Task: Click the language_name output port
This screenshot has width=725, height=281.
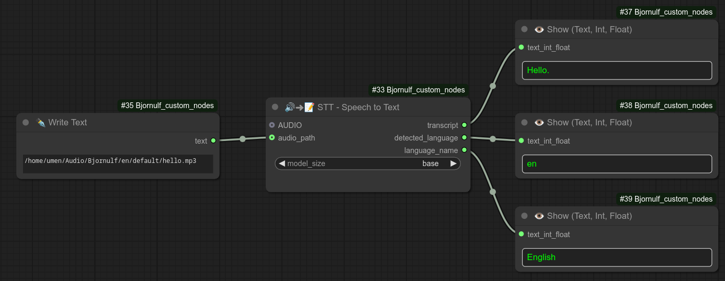Action: click(x=464, y=150)
